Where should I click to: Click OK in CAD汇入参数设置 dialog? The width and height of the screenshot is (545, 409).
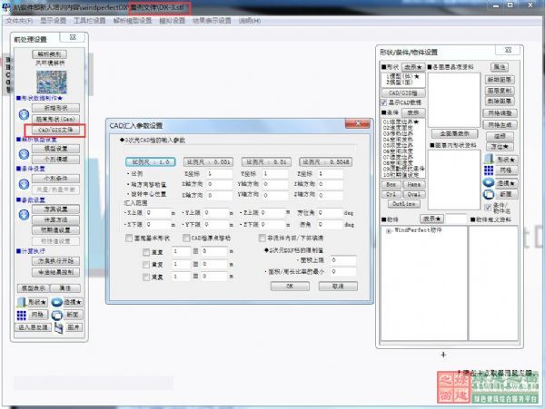(289, 285)
